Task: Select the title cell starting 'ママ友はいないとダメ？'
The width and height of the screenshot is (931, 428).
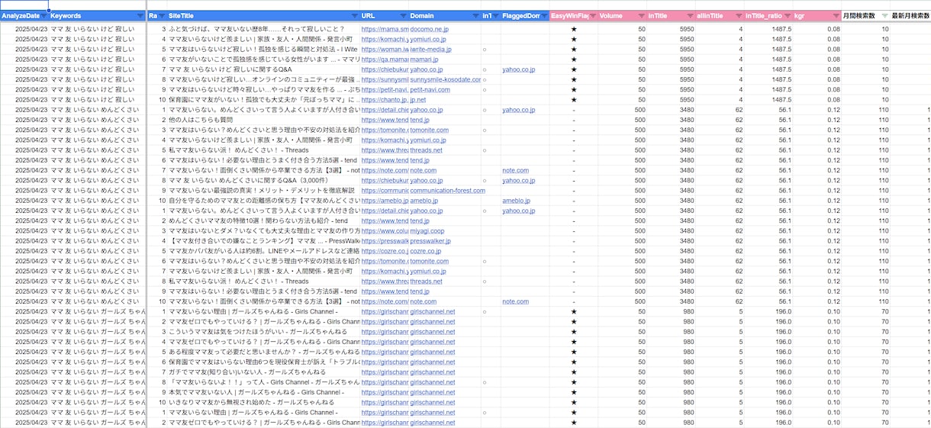Action: 263,231
